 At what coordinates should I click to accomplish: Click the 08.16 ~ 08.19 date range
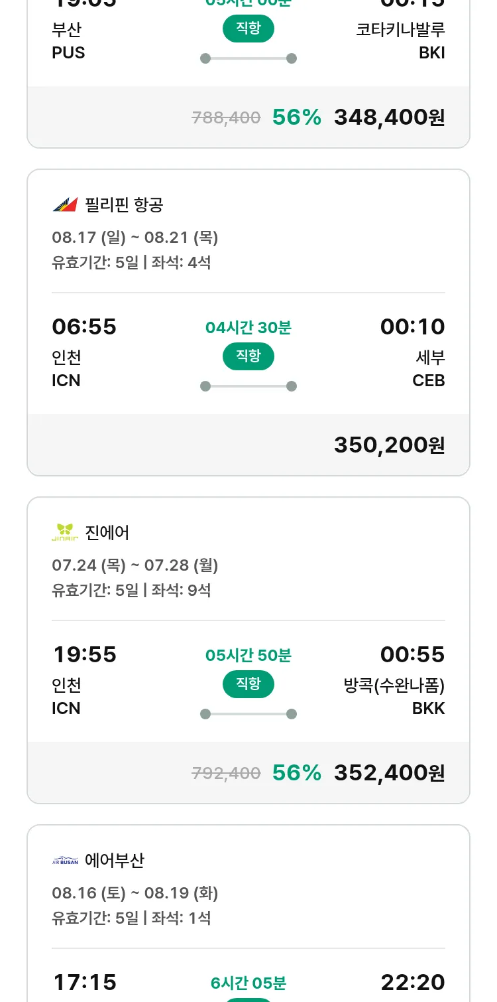135,893
